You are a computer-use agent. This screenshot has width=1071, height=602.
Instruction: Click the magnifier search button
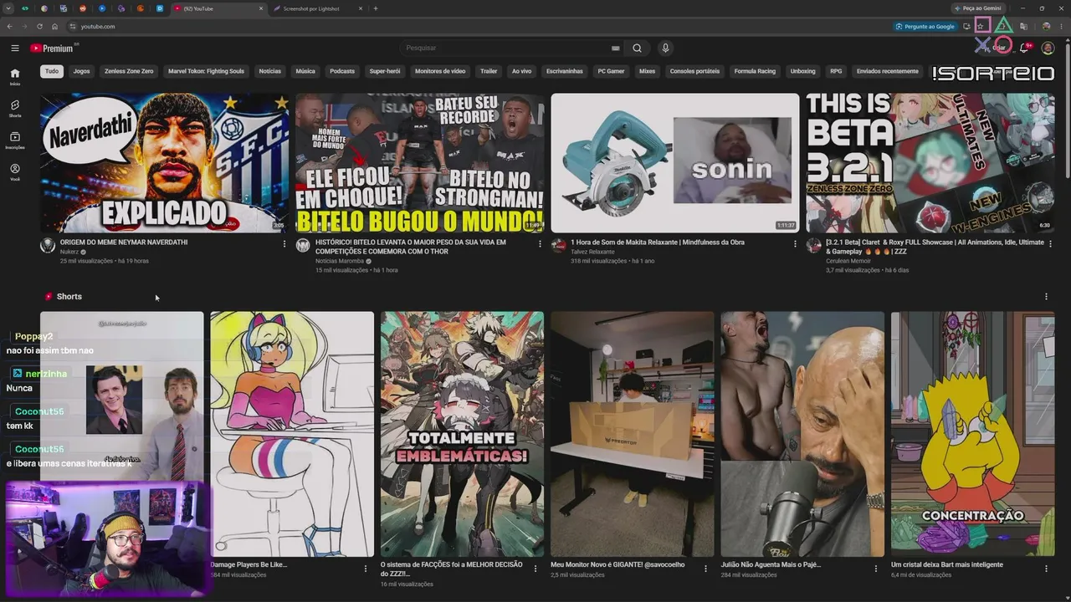click(x=637, y=48)
